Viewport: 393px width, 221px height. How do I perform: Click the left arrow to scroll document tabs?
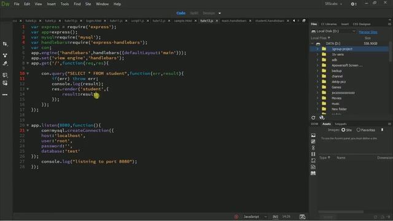[294, 21]
